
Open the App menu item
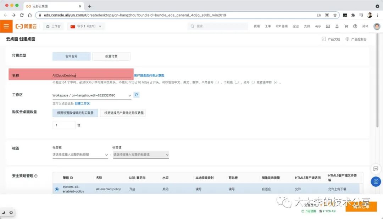(x=318, y=26)
